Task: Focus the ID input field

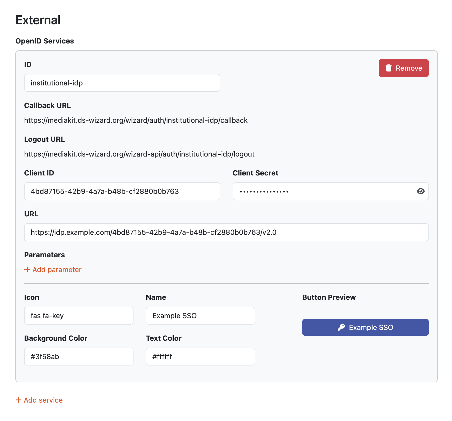Action: 122,83
